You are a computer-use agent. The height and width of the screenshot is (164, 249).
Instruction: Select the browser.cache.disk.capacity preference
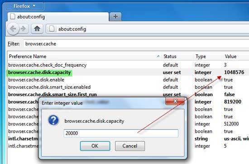point(39,72)
